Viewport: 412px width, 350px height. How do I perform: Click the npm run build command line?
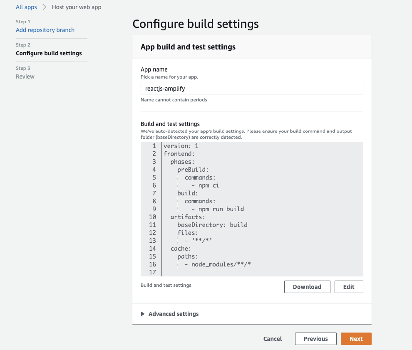(x=218, y=209)
